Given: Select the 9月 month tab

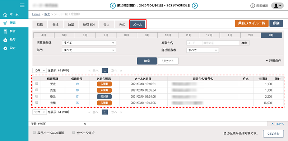Looking at the screenshot, I should [147, 35].
